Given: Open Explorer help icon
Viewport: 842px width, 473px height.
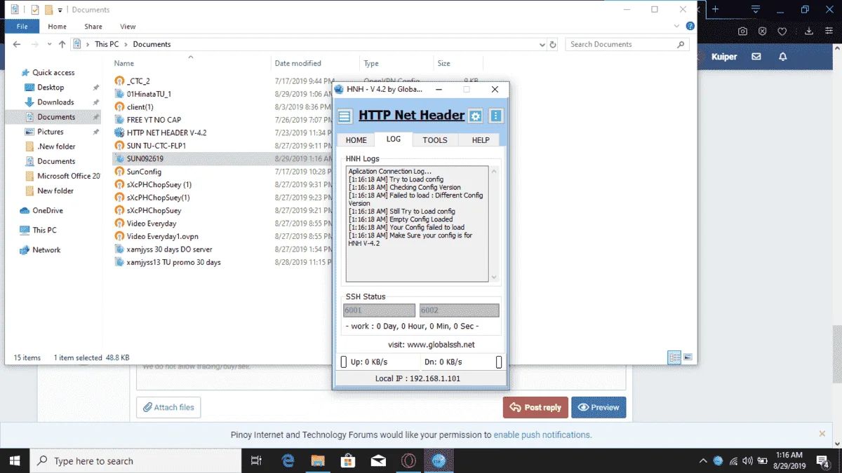Looking at the screenshot, I should (x=690, y=27).
